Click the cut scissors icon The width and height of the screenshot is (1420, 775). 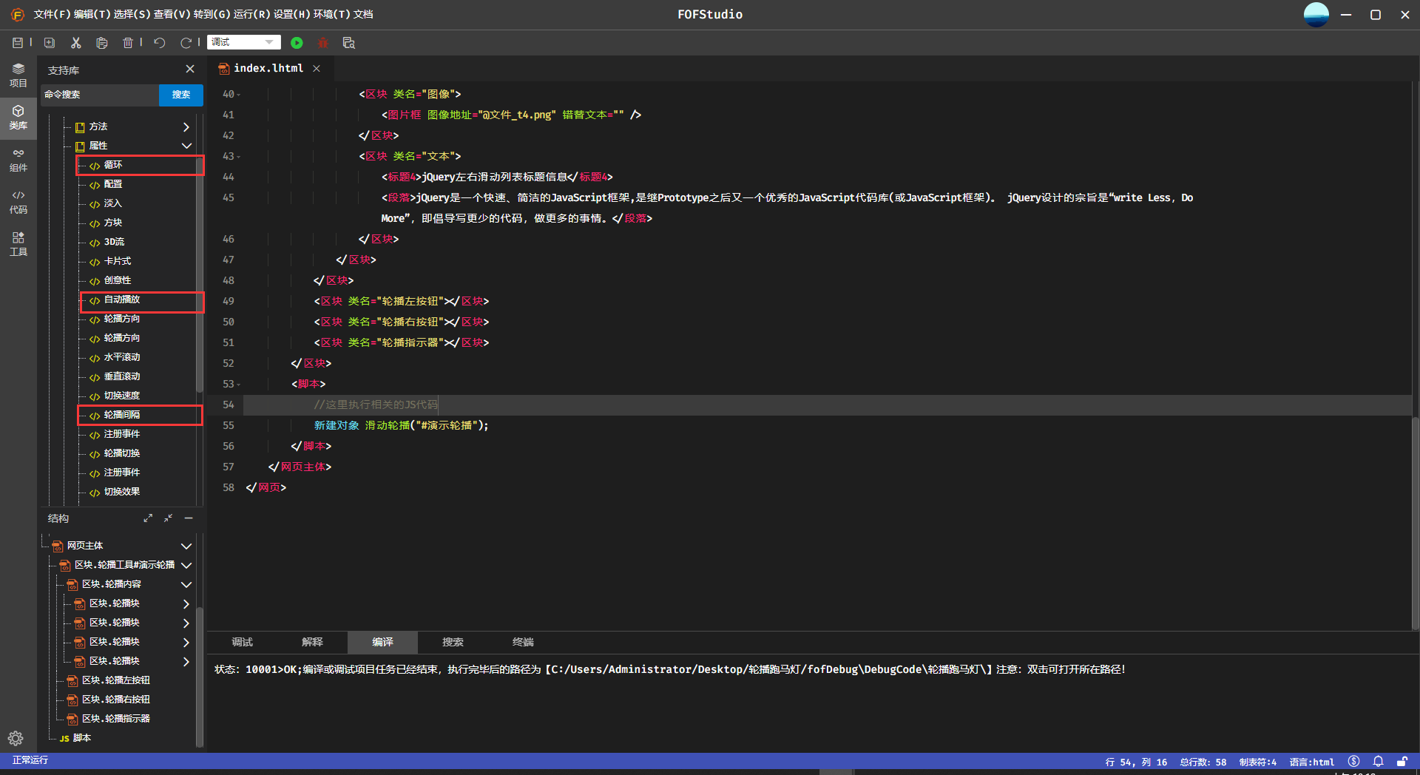pos(75,43)
